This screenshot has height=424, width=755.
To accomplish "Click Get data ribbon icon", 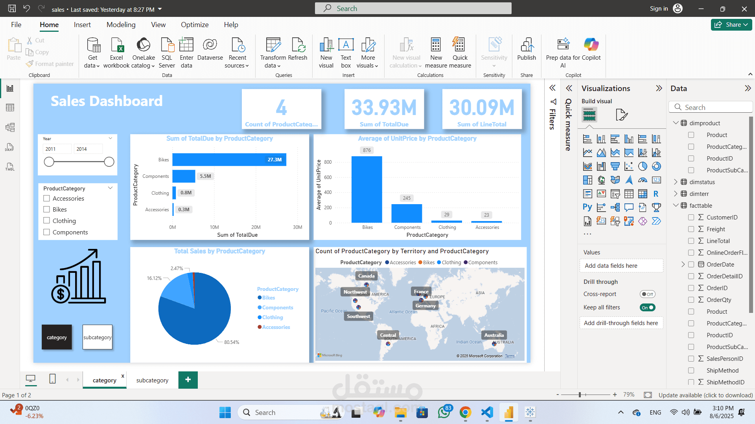I will (92, 53).
